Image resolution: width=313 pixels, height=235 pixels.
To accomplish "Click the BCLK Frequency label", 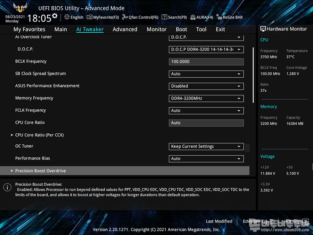I will pos(31,61).
